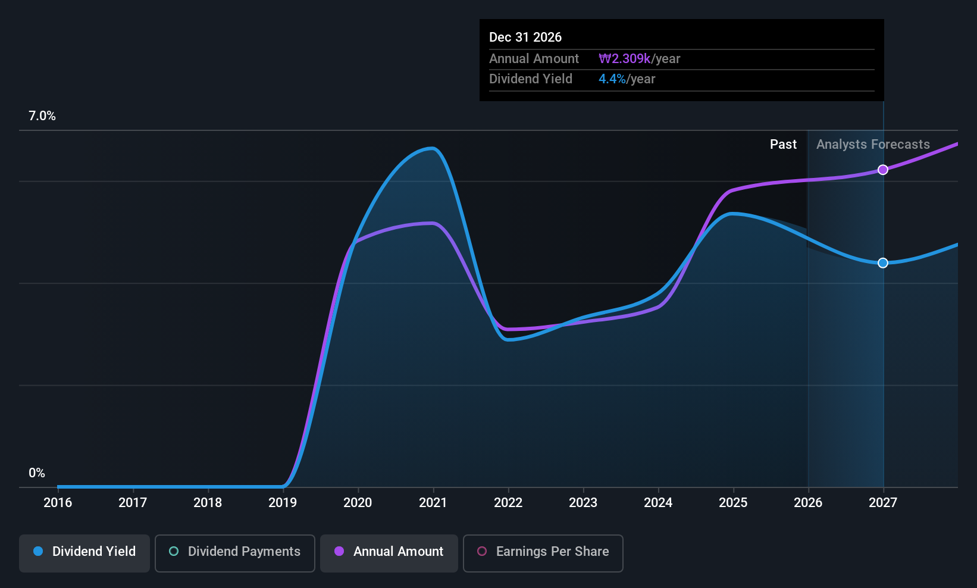Screen dimensions: 977x588
Task: Click the 2023 x-axis label
Action: [x=583, y=502]
